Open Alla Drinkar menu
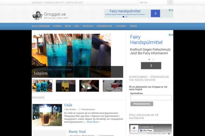 (41, 26)
